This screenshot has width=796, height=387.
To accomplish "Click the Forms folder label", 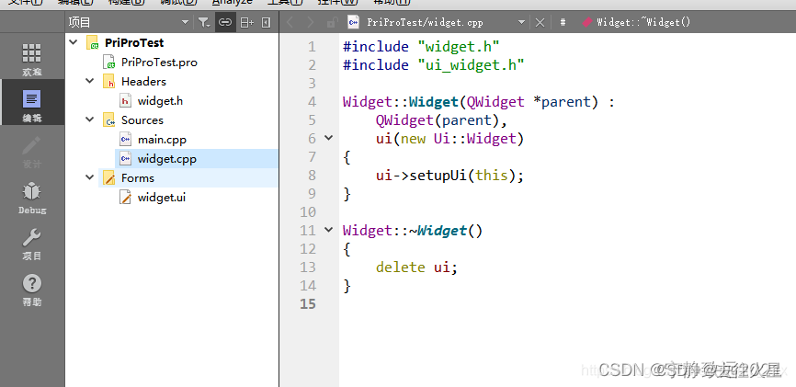I will click(x=138, y=178).
